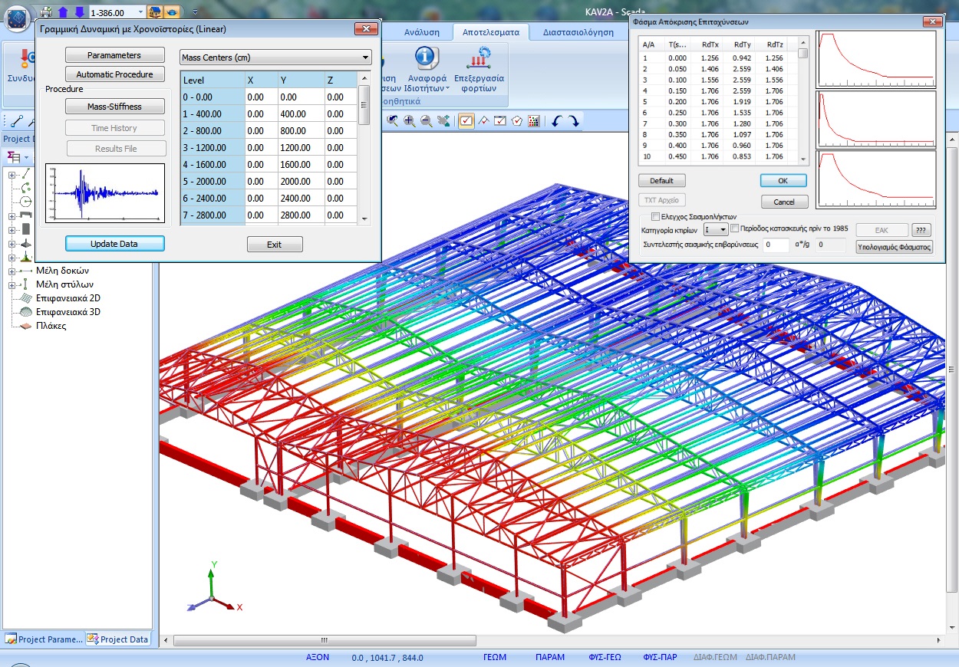959x667 pixels.
Task: Click the undo curved arrow icon
Action: tap(556, 120)
